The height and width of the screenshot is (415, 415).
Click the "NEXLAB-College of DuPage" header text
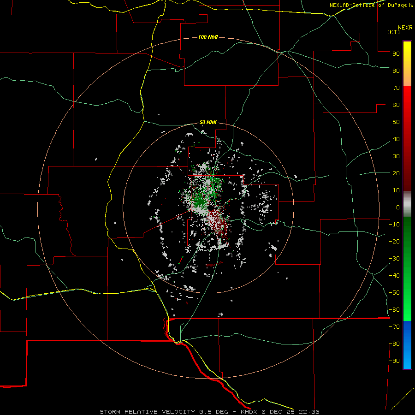click(x=368, y=5)
